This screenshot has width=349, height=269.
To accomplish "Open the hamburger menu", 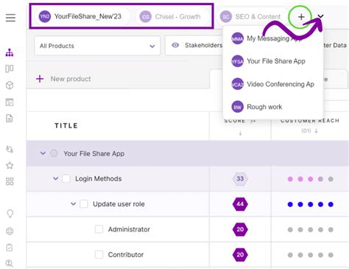I will (x=10, y=18).
